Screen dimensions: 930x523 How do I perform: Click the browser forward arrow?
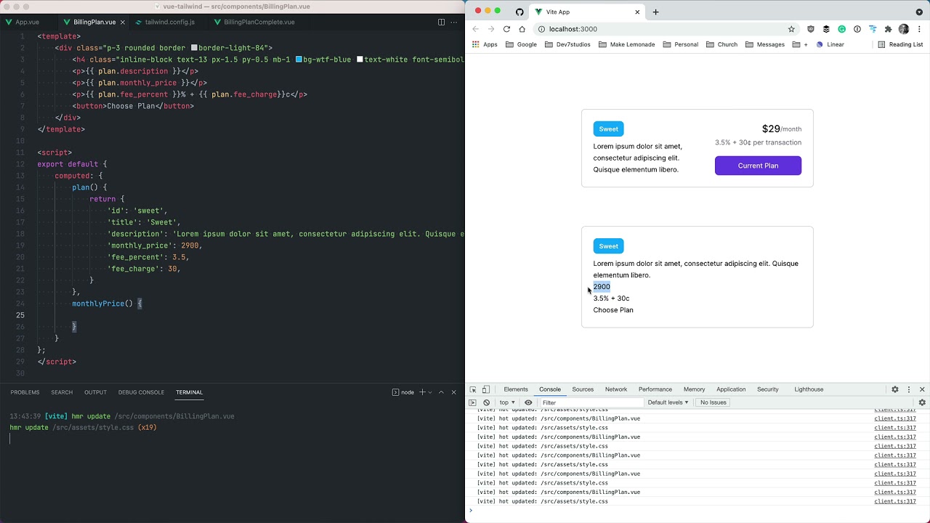[x=491, y=29]
